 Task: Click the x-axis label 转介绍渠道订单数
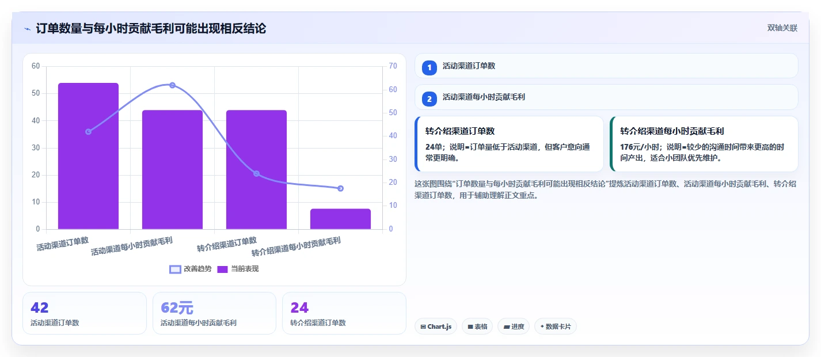227,244
